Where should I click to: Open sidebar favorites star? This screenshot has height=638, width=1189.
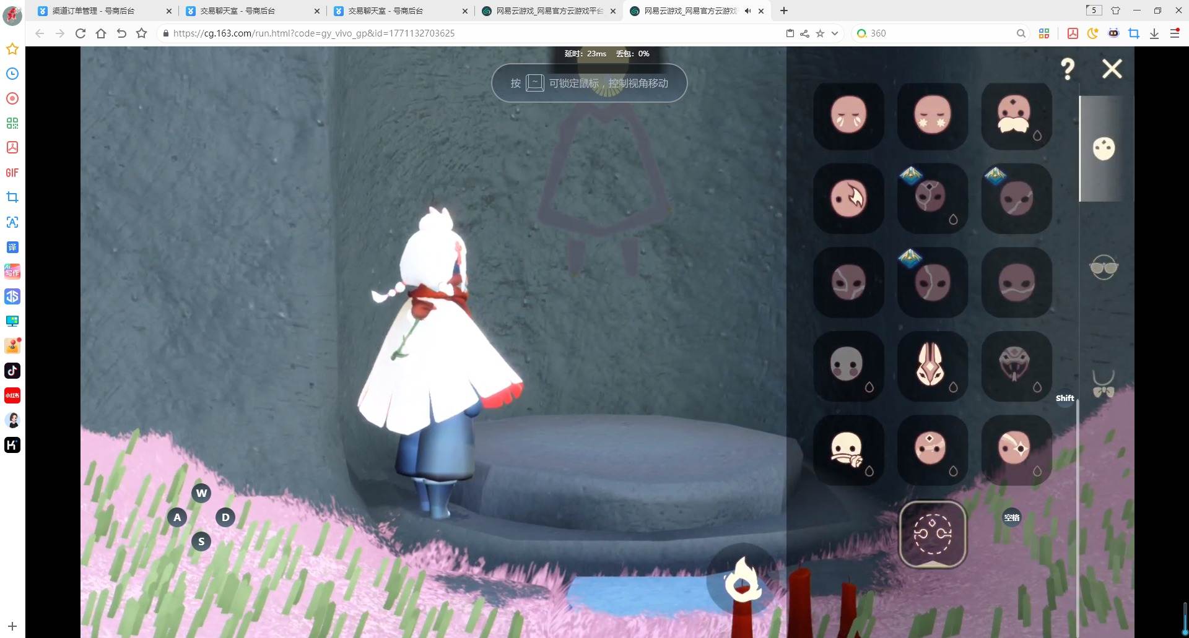(x=12, y=49)
